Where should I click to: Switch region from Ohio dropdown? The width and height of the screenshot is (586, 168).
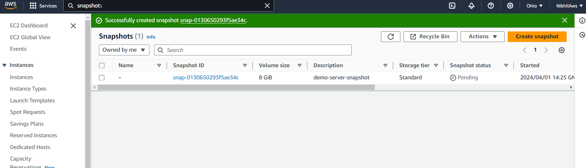(x=534, y=6)
